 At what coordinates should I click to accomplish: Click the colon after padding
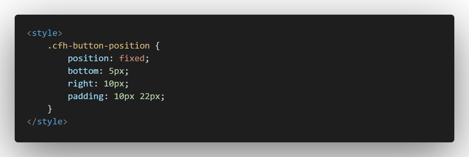click(106, 97)
